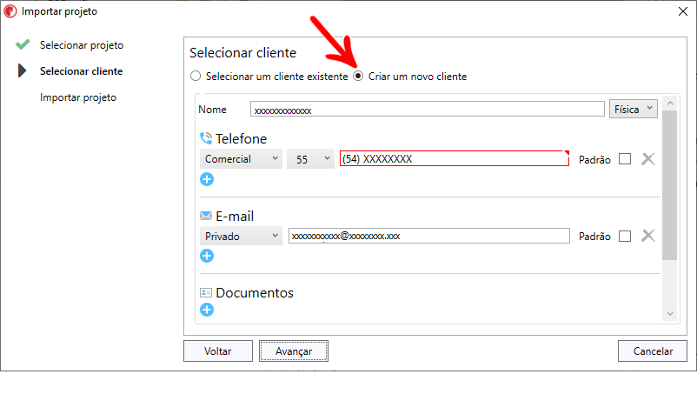Viewport: 697px width, 394px height.
Task: Click the E-mail envelope icon
Action: (x=206, y=216)
